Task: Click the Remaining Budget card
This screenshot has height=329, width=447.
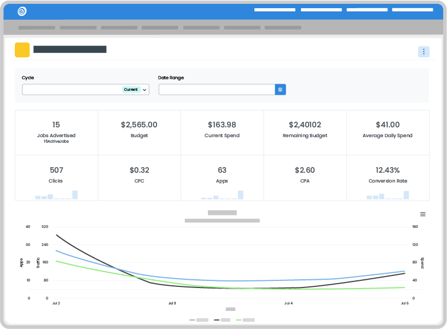Action: pyautogui.click(x=305, y=132)
